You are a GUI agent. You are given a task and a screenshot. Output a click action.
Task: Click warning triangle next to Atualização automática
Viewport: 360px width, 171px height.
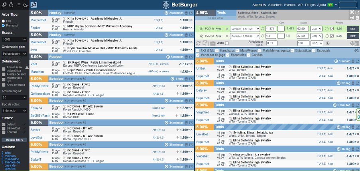click(x=27, y=67)
